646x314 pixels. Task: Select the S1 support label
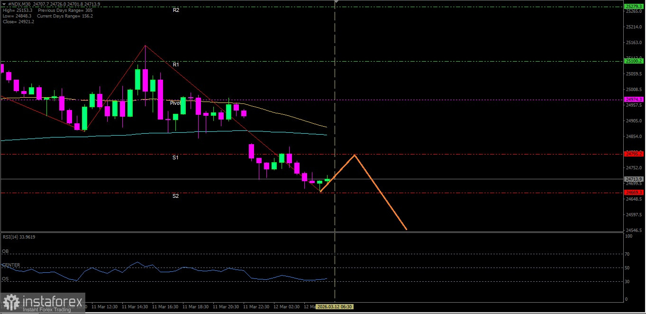tap(175, 157)
